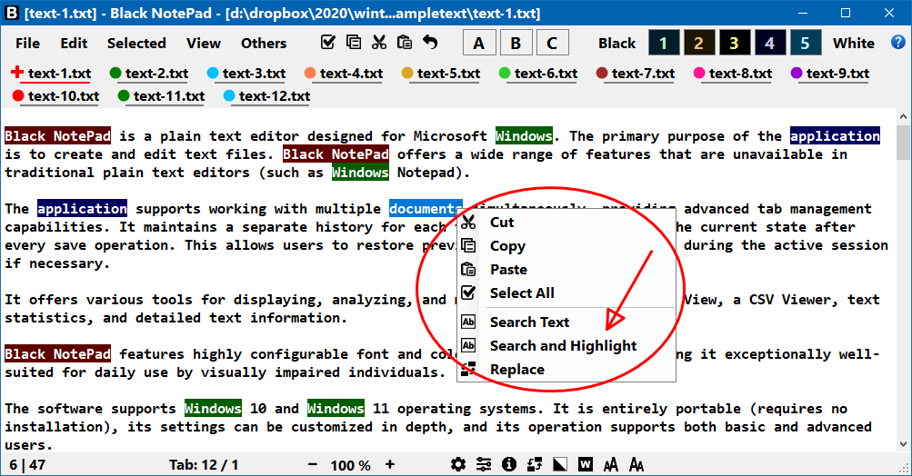Image resolution: width=912 pixels, height=476 pixels.
Task: Choose Replace from the context menu
Action: tap(566, 370)
